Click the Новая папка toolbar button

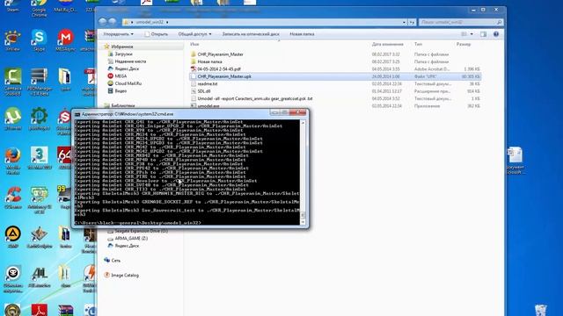(302, 34)
